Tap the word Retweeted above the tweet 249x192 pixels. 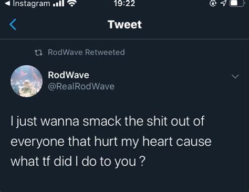(x=105, y=52)
